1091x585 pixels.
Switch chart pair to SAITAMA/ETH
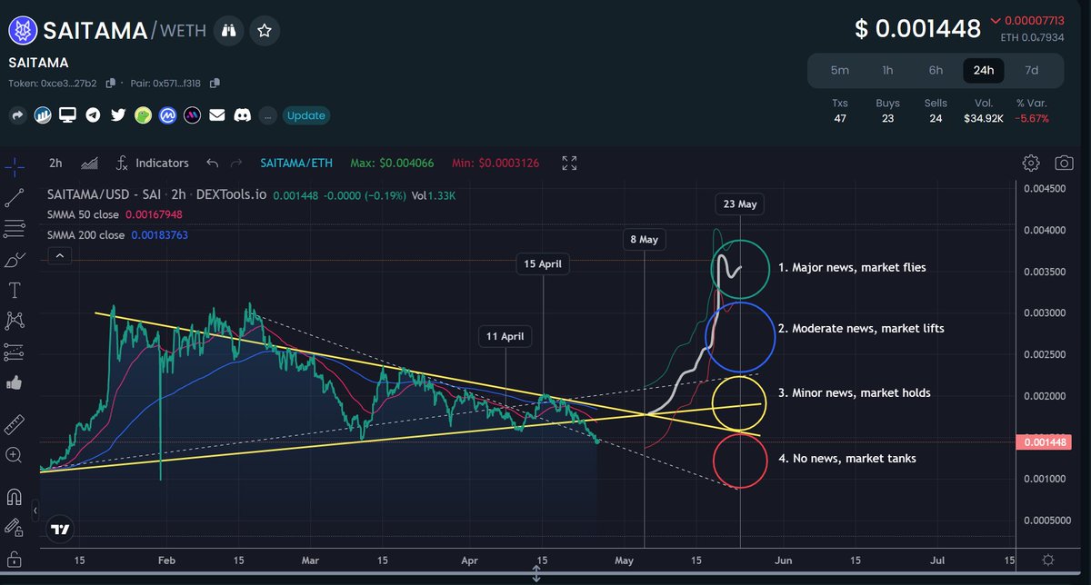coord(296,164)
